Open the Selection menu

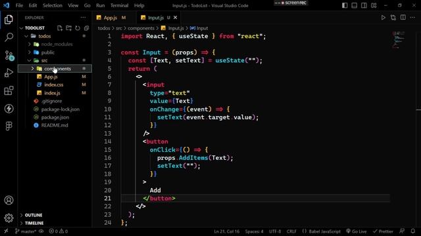coord(53,5)
